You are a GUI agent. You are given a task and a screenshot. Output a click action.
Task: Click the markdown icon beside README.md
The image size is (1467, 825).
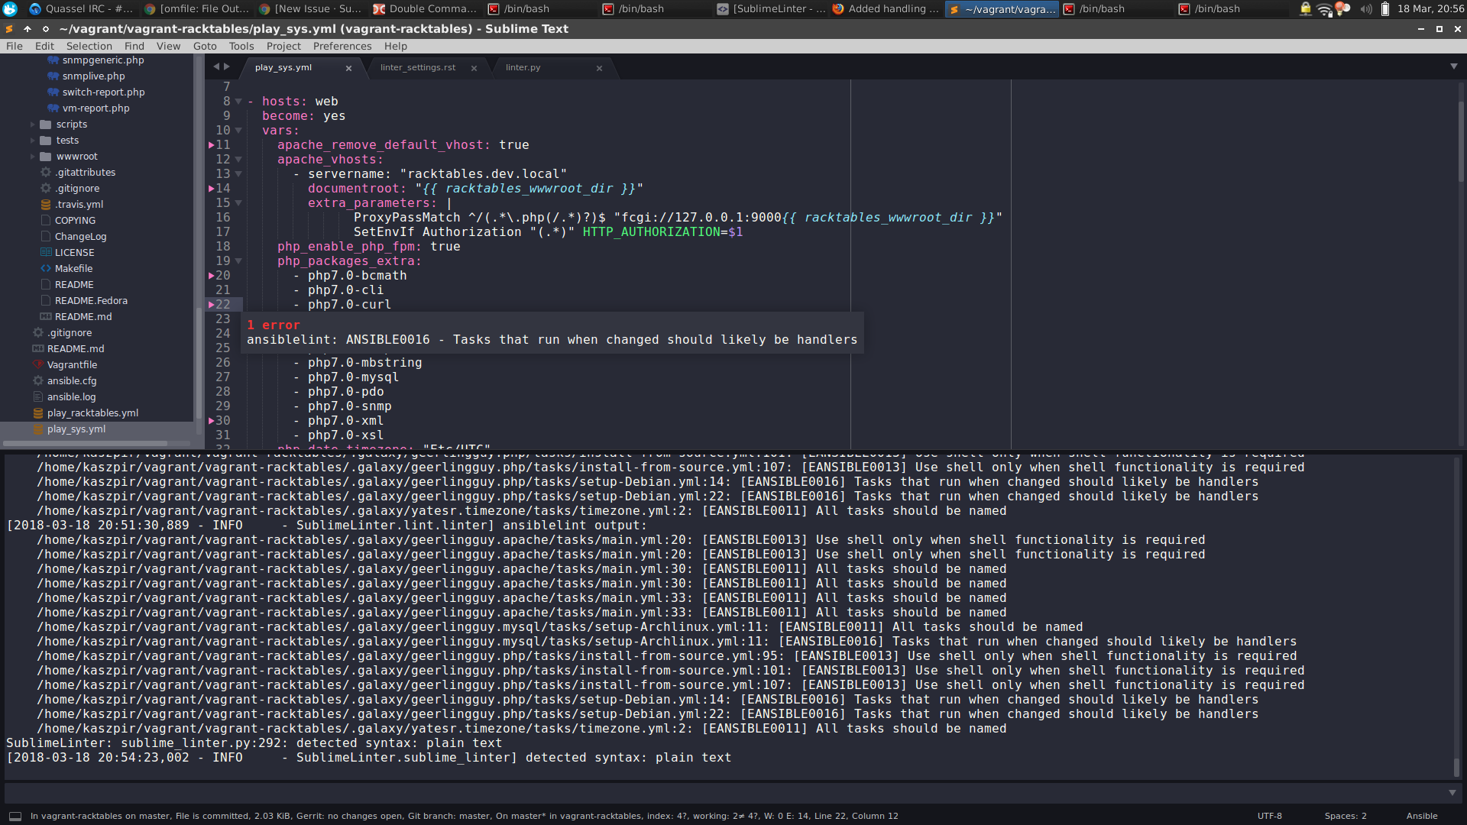(38, 348)
